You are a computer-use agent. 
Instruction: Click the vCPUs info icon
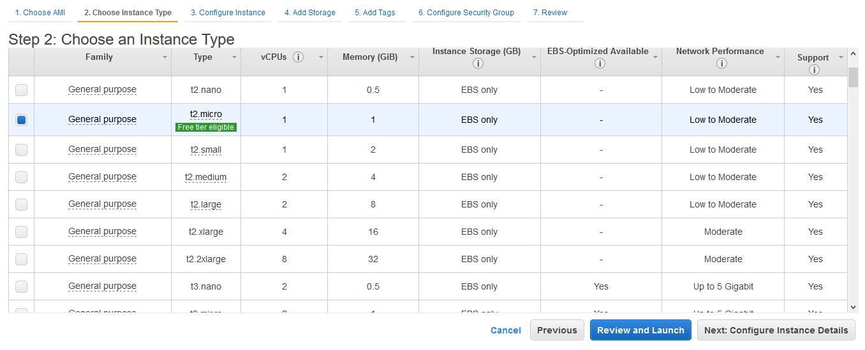pyautogui.click(x=298, y=57)
